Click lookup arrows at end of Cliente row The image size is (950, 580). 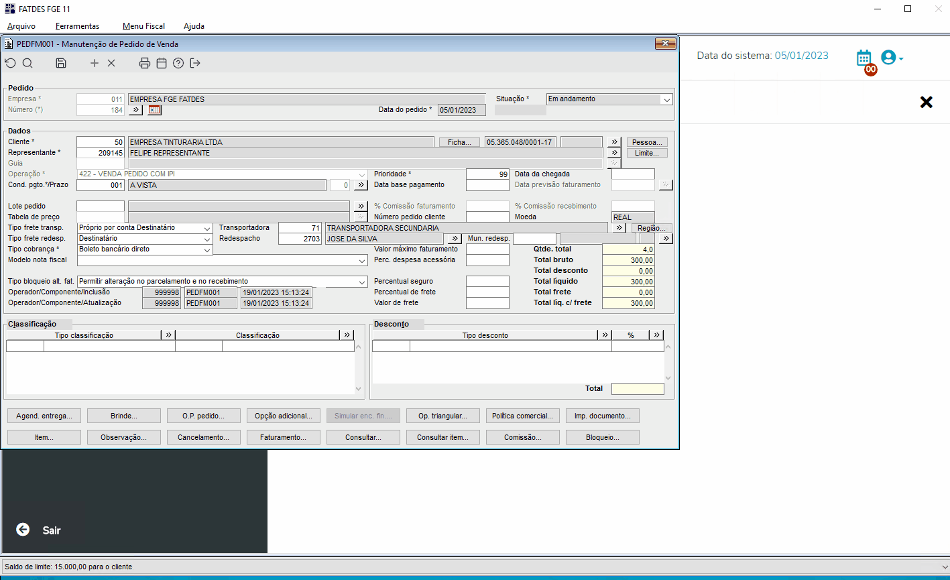point(614,142)
